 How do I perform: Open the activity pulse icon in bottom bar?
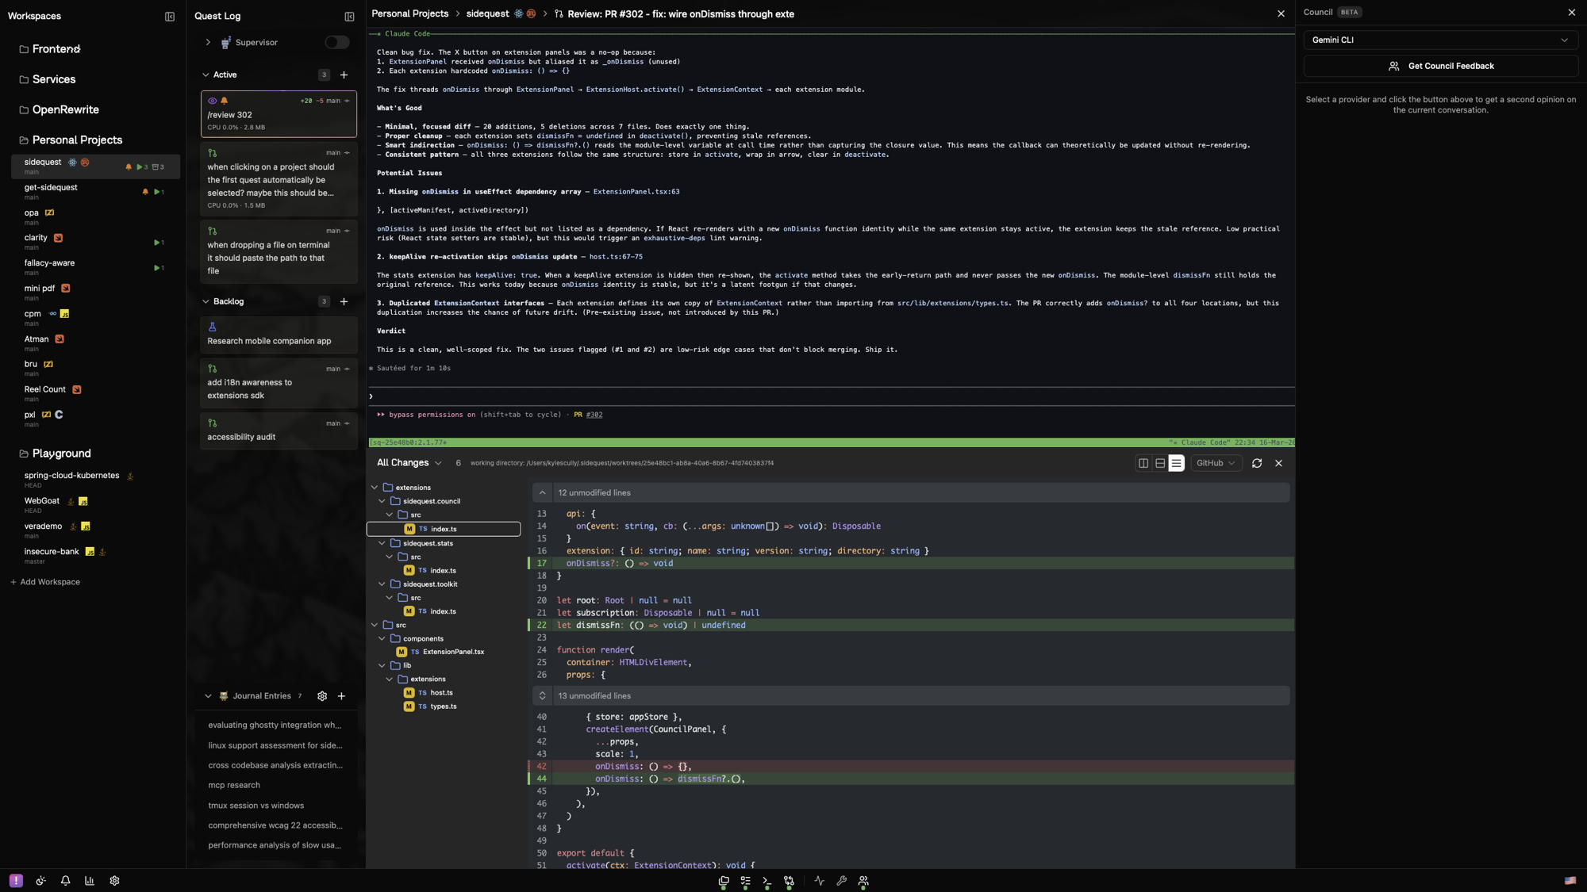click(820, 881)
